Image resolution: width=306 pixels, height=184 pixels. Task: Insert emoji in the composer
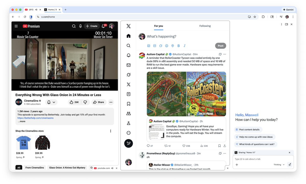tap(167, 46)
